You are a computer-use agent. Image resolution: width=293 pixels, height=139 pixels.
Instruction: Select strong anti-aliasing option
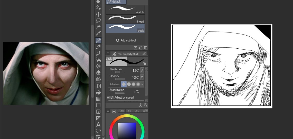click(x=138, y=84)
